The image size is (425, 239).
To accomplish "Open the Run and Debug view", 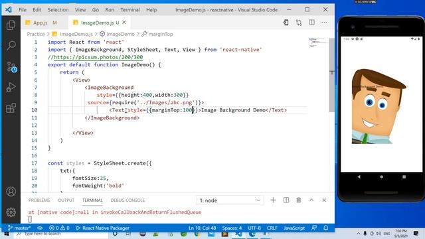I will pos(11,87).
